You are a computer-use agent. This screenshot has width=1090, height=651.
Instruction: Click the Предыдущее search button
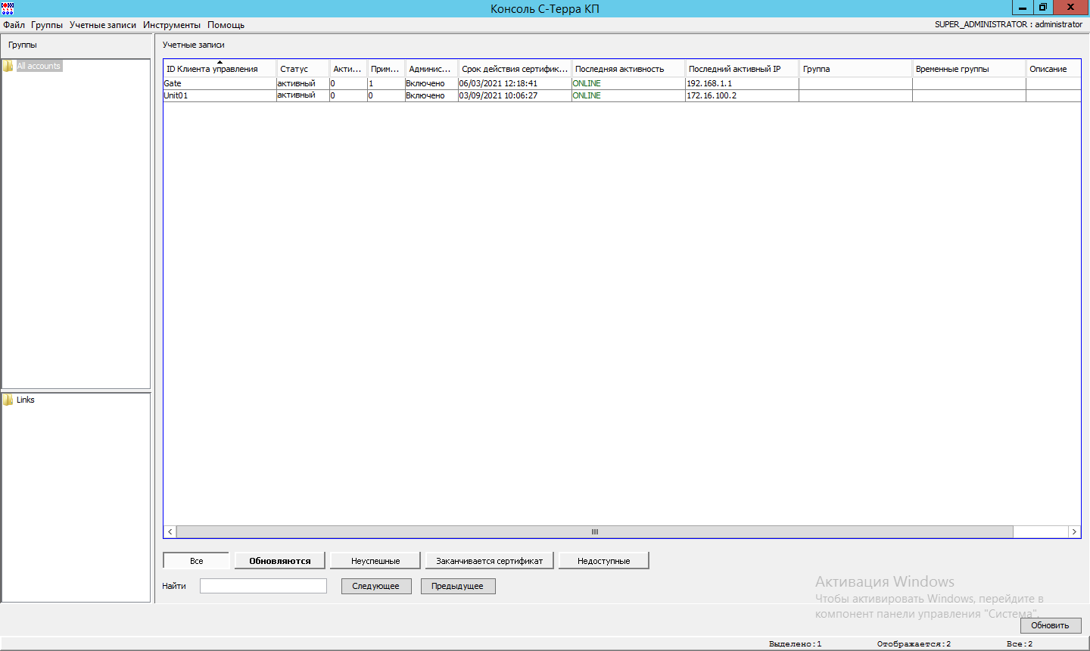(458, 586)
